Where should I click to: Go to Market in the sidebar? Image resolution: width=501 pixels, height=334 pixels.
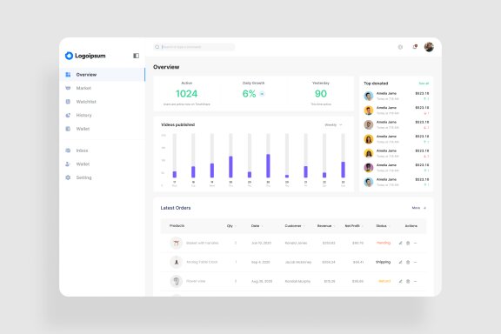103,88
